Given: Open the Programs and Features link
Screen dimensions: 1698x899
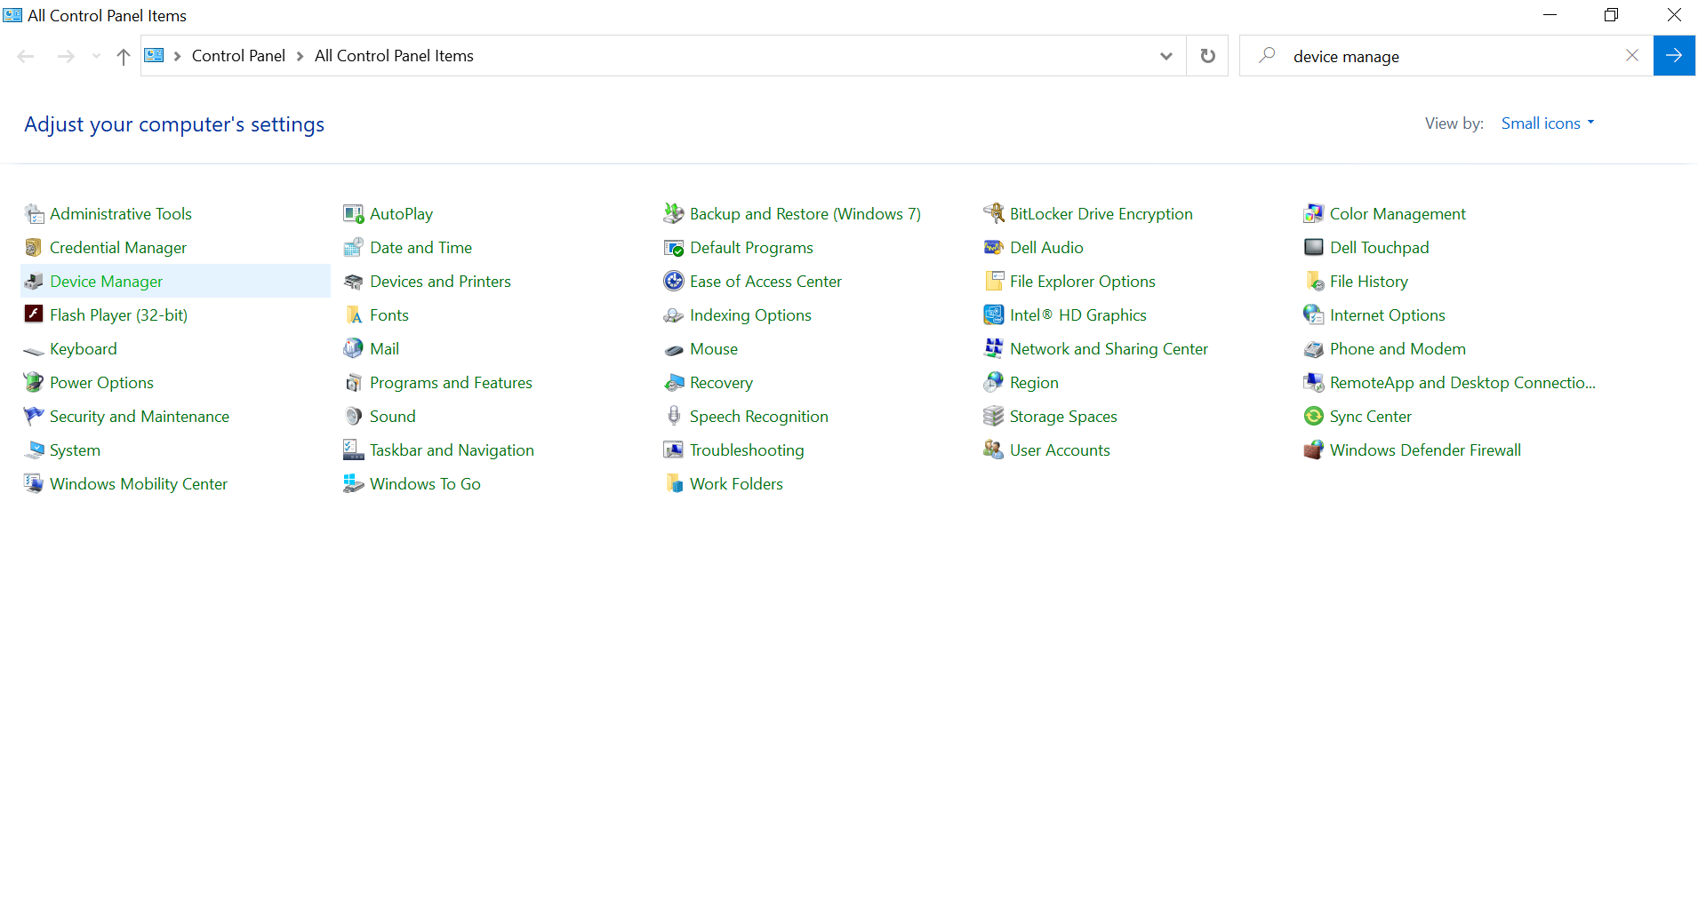Looking at the screenshot, I should [451, 383].
